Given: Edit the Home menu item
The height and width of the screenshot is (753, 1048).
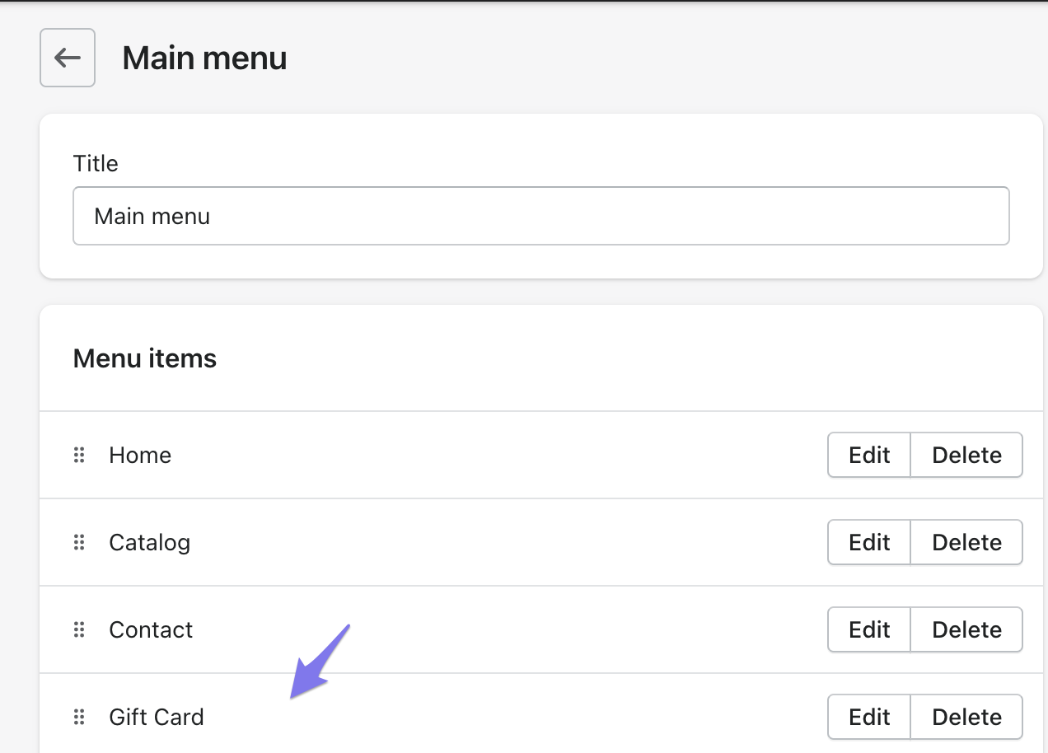Looking at the screenshot, I should pos(869,455).
